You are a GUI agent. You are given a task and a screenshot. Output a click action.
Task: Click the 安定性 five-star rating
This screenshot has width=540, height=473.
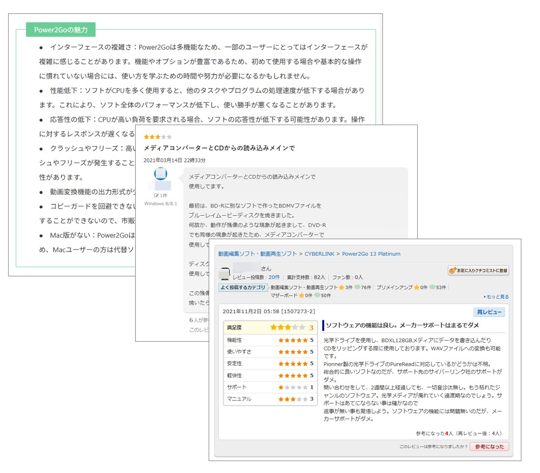(x=293, y=364)
